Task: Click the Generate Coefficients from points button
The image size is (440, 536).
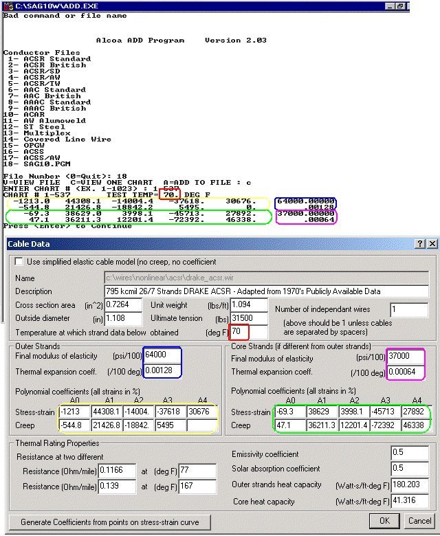Action: 110,522
